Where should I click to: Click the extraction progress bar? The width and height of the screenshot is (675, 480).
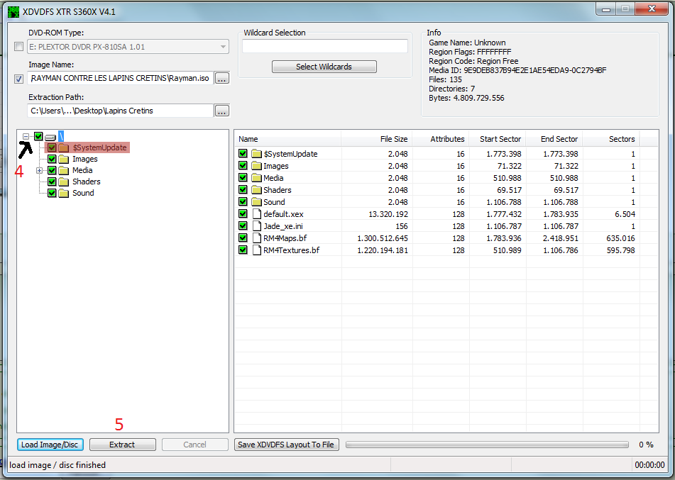coord(487,445)
